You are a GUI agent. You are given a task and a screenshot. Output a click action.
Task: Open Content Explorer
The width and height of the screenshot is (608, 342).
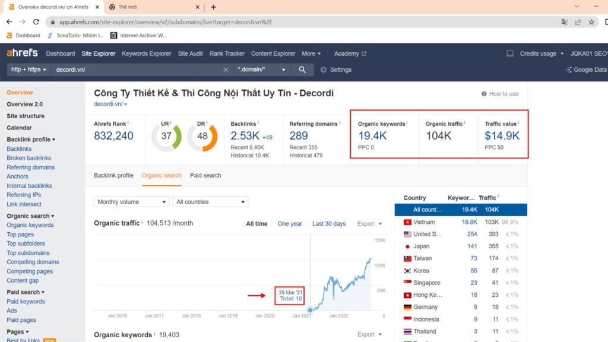click(273, 53)
